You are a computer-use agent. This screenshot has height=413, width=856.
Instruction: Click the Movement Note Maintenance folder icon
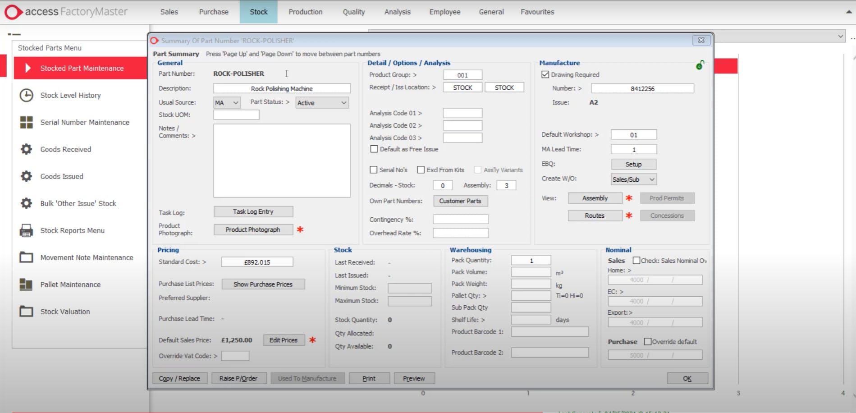26,257
